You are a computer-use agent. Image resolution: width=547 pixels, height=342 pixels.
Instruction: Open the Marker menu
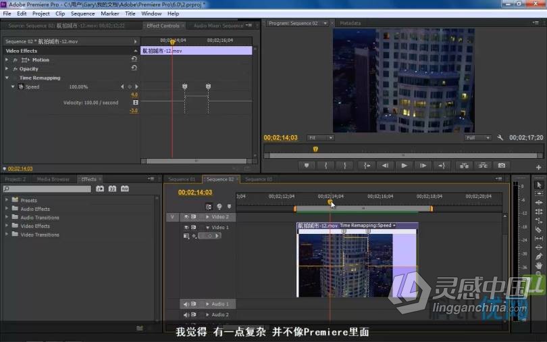[110, 14]
